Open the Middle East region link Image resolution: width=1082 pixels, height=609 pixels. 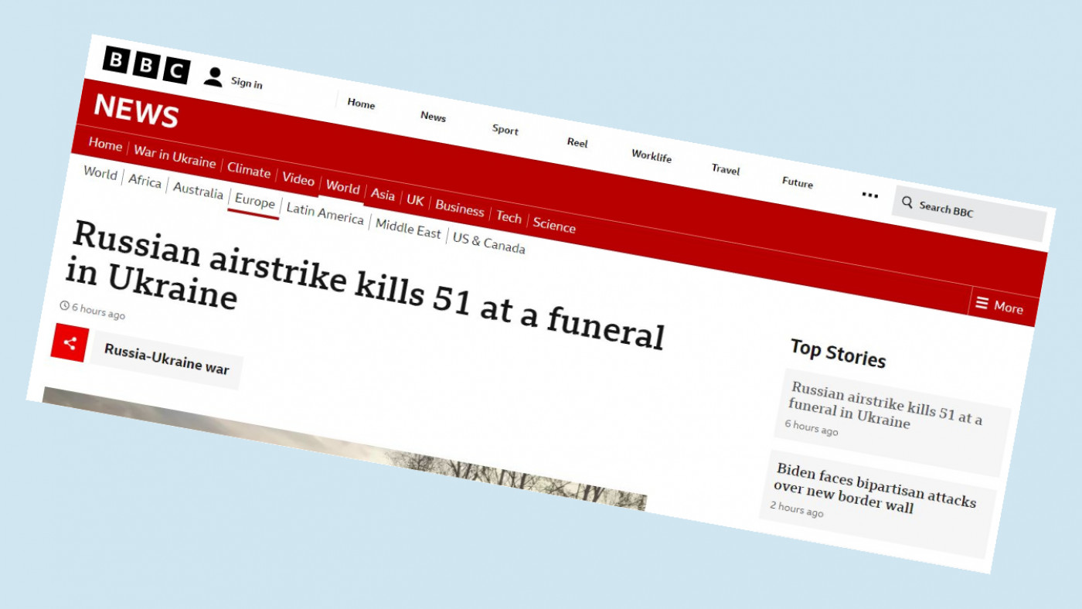(x=408, y=230)
